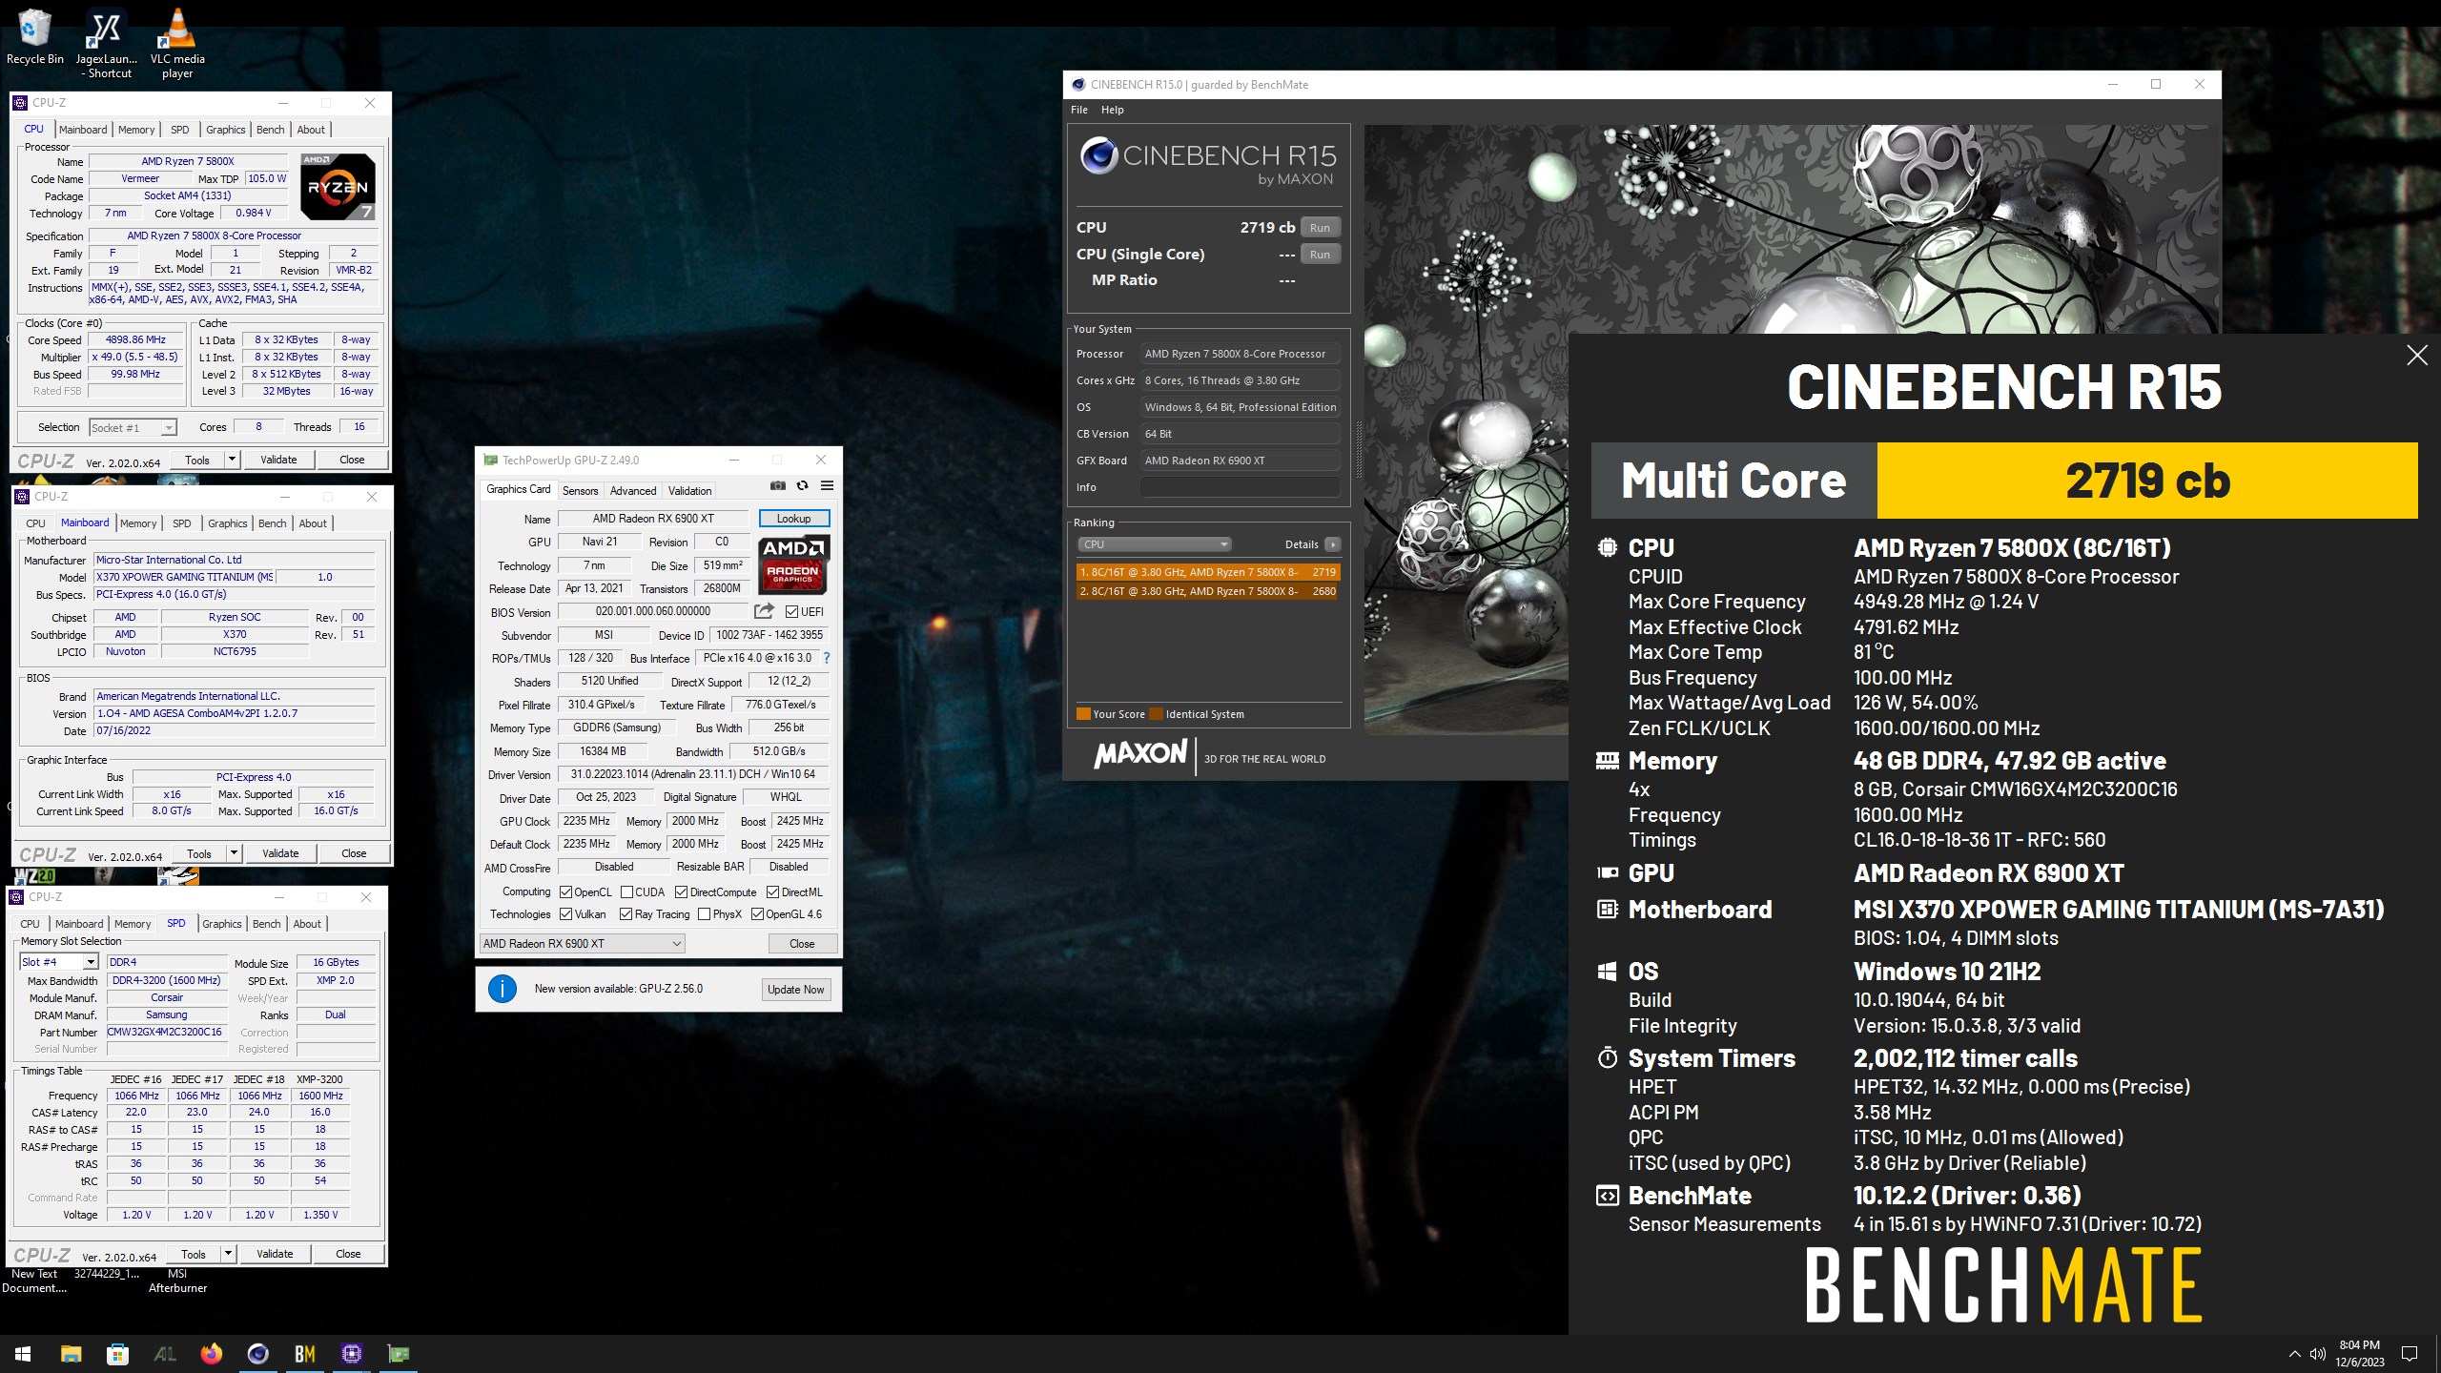Toggle the PhysX checkbox

704,914
